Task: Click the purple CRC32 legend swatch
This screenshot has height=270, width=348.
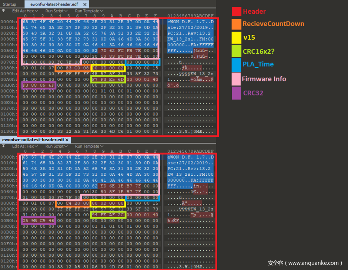Action: click(237, 93)
